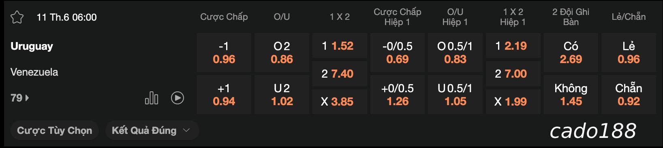Screen dimensions: 663x148
Task: Select first half handicap -0/0.5 at 0.69
Action: pyautogui.click(x=398, y=53)
